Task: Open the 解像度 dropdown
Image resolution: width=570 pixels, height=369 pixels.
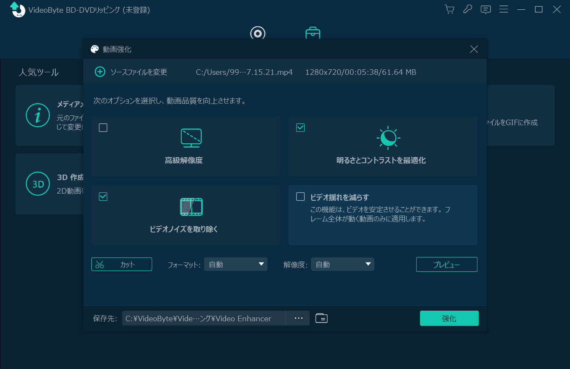Action: point(342,264)
